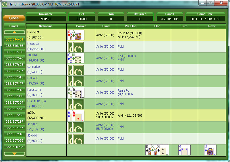Open hand 3531807309
This screenshot has width=230, height=162.
[x=14, y=103]
